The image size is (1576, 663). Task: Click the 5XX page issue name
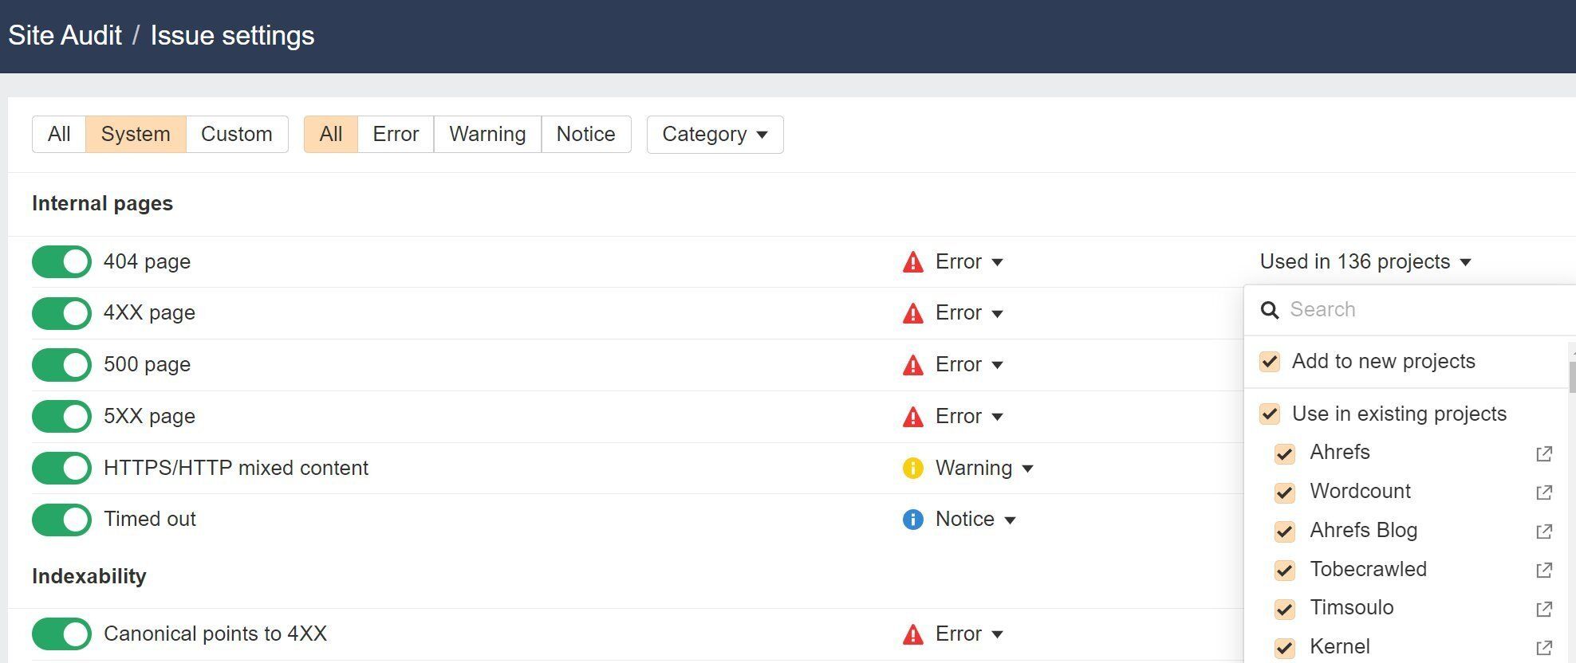click(x=149, y=416)
